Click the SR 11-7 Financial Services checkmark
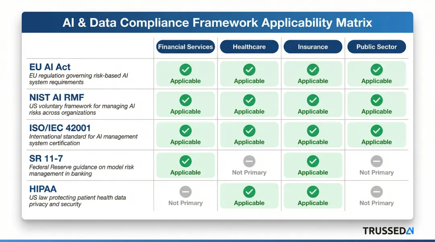This screenshot has width=435, height=242. 185,161
